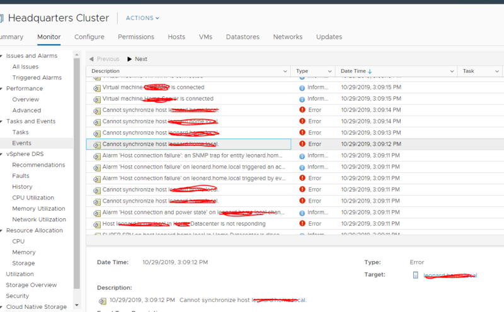Switch to the Configure tab

pos(89,37)
